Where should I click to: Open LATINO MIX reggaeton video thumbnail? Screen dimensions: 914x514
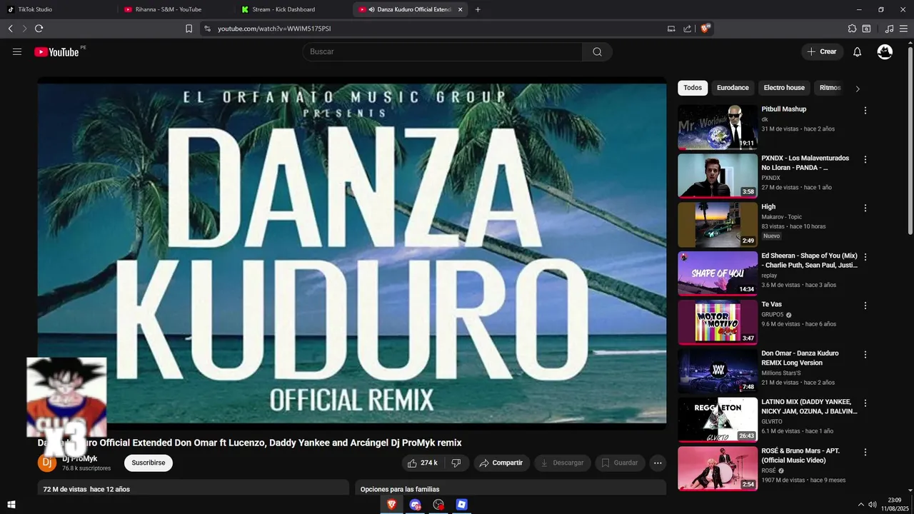point(718,420)
